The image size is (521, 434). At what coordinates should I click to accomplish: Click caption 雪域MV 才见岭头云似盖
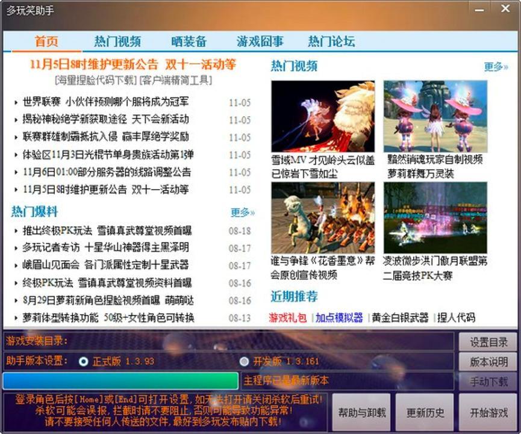pyautogui.click(x=323, y=160)
